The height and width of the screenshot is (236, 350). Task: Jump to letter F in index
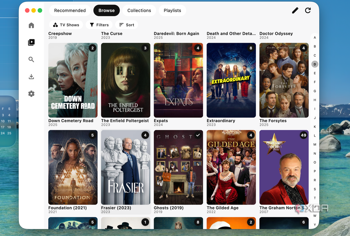click(315, 82)
